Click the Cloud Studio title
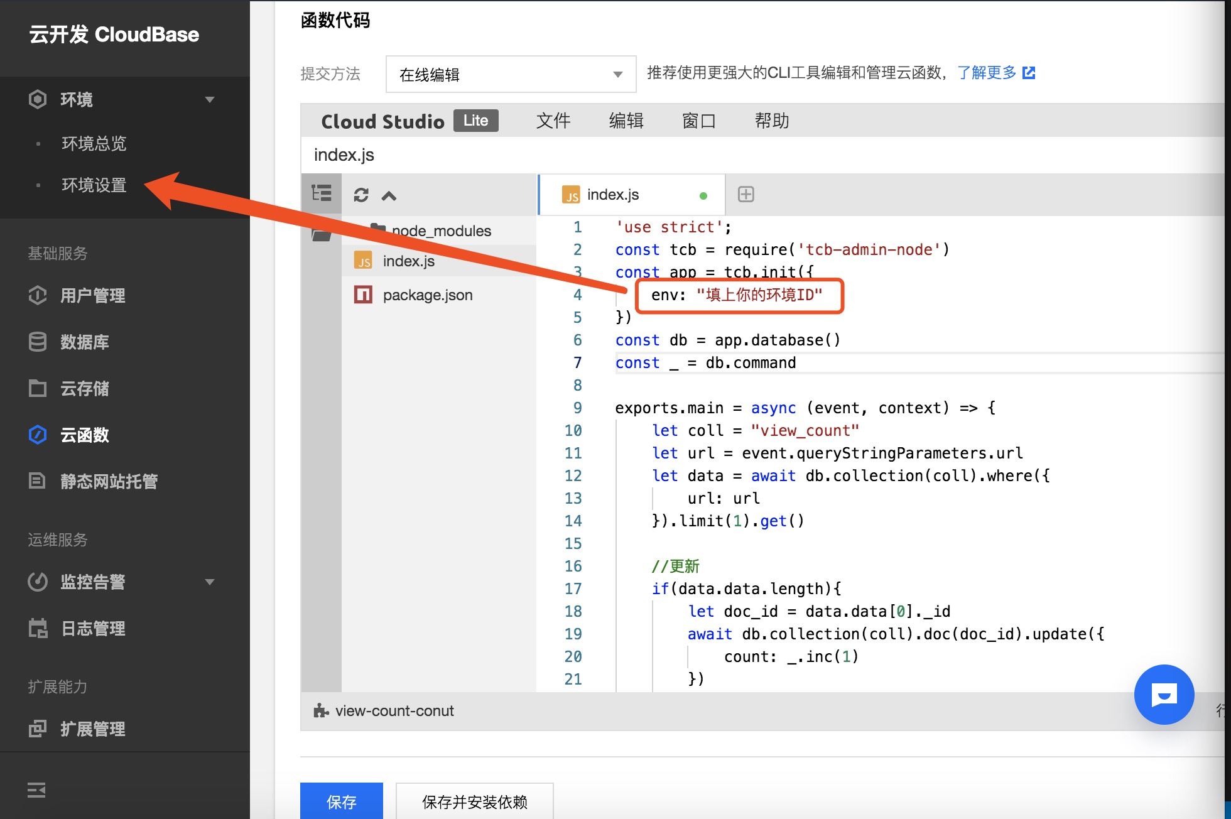The height and width of the screenshot is (819, 1231). (x=382, y=121)
